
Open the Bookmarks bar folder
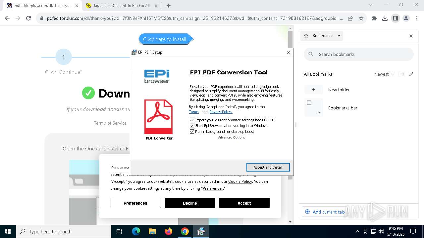(x=358, y=108)
